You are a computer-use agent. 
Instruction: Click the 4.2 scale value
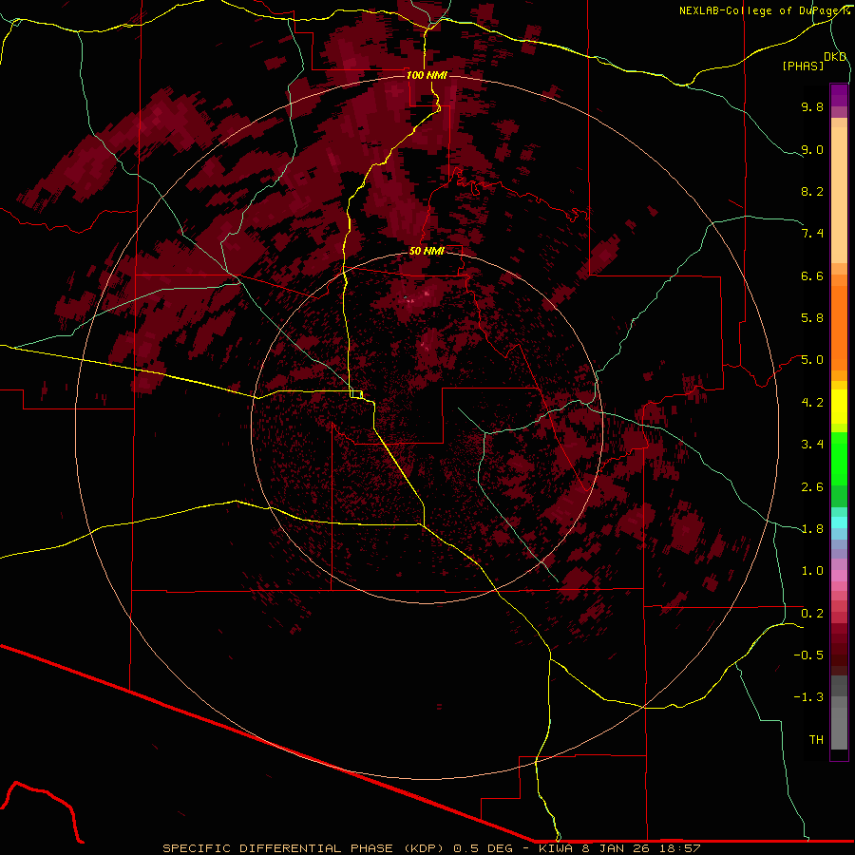pyautogui.click(x=812, y=403)
